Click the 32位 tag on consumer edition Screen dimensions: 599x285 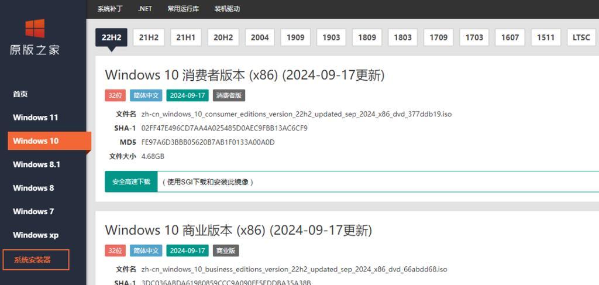[115, 95]
